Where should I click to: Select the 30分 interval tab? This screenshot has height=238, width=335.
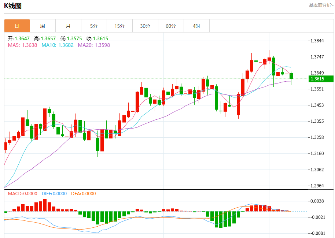click(145, 26)
